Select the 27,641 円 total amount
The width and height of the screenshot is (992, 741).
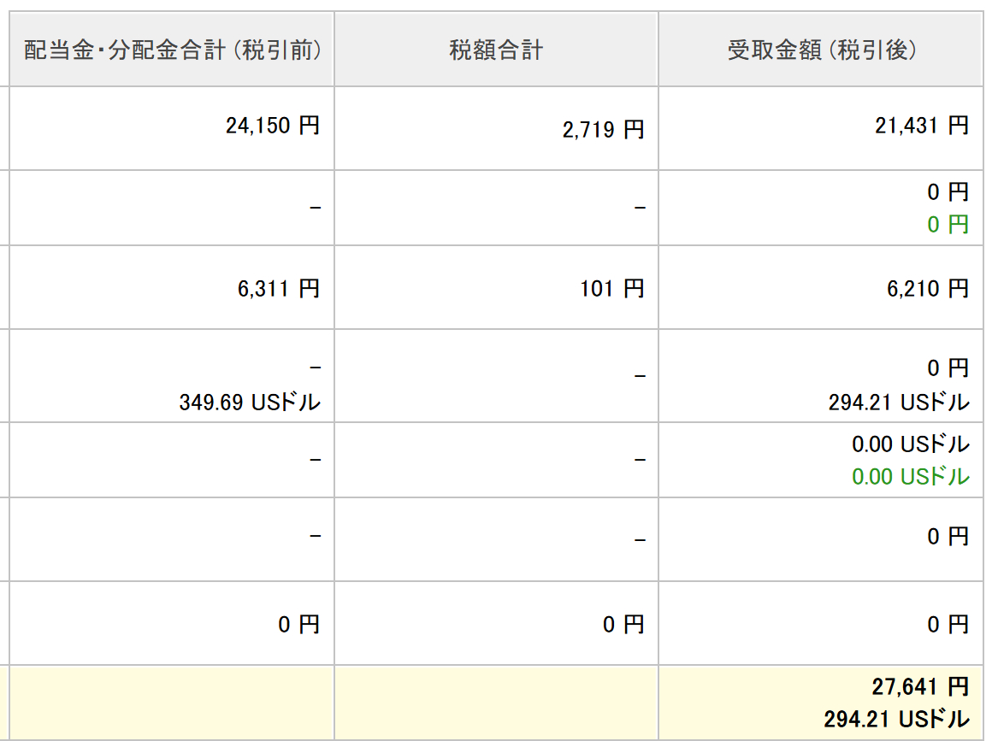[x=920, y=686]
